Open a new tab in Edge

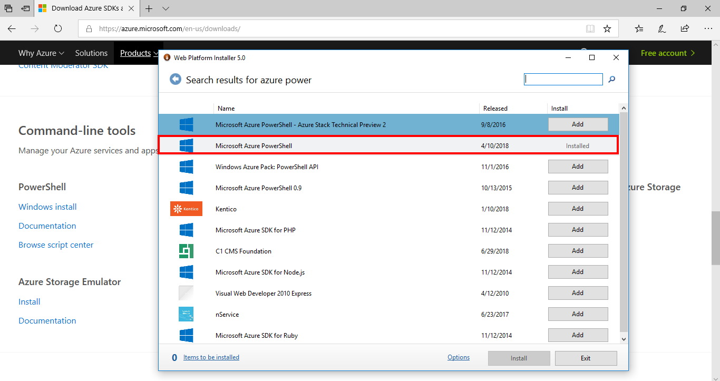pyautogui.click(x=149, y=8)
